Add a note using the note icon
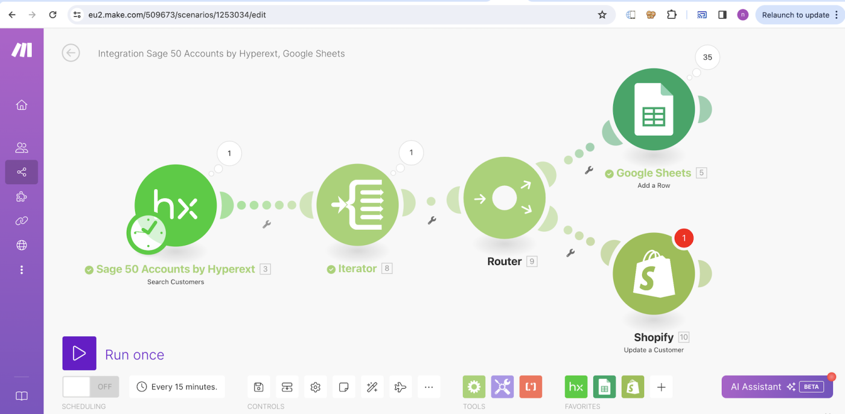Viewport: 845px width, 414px height. click(x=343, y=387)
